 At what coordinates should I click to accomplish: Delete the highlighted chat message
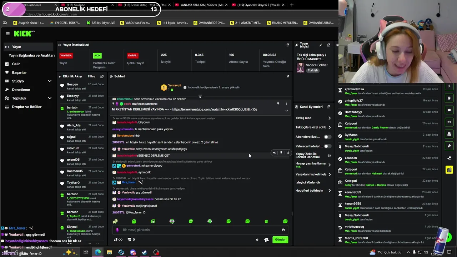pos(288,153)
